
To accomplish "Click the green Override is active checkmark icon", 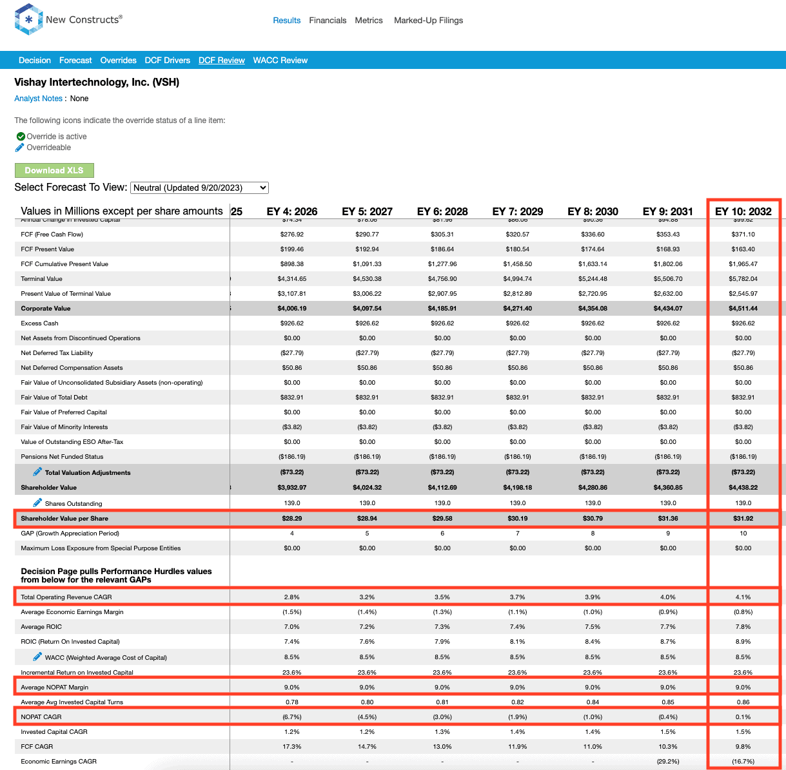I will pos(21,137).
